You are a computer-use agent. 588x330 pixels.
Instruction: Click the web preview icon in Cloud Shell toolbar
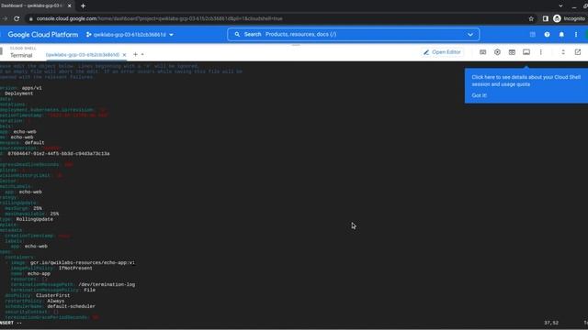point(512,52)
